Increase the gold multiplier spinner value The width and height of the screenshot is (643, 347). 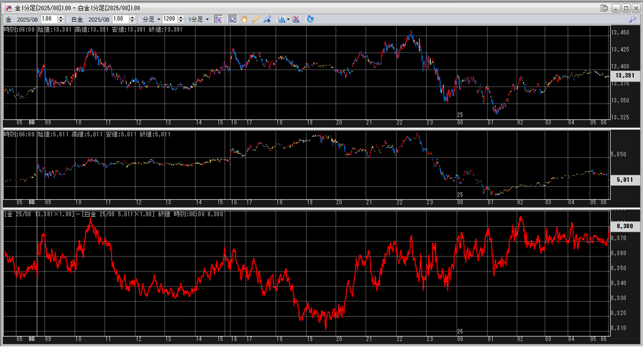[61, 17]
